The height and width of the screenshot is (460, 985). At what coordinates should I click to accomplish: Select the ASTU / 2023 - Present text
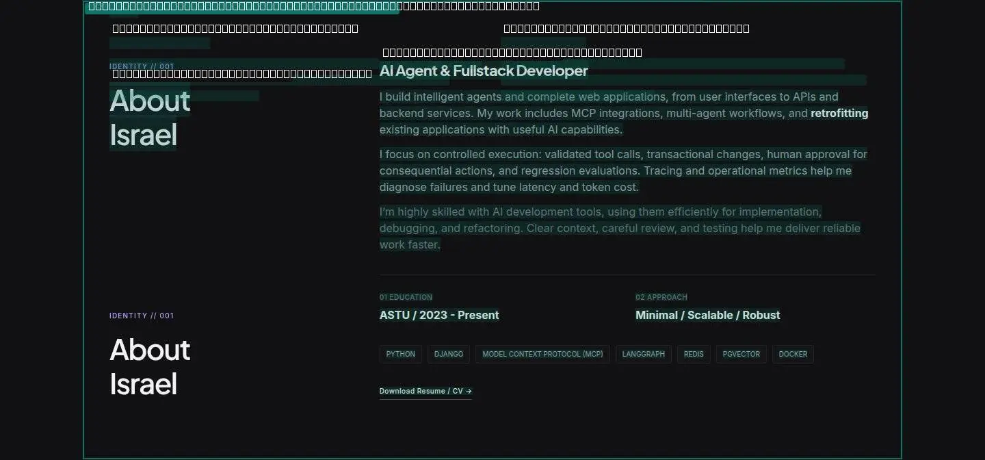[x=439, y=315]
